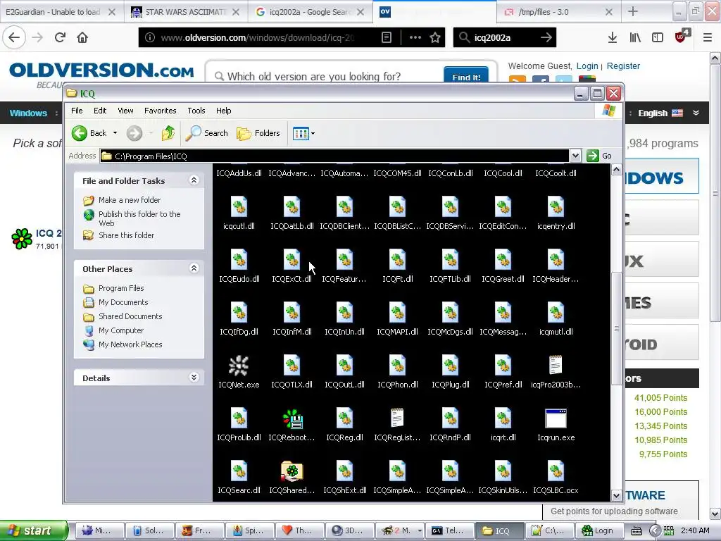This screenshot has height=541, width=721.
Task: Click Register link on oldversion.com
Action: tap(623, 66)
